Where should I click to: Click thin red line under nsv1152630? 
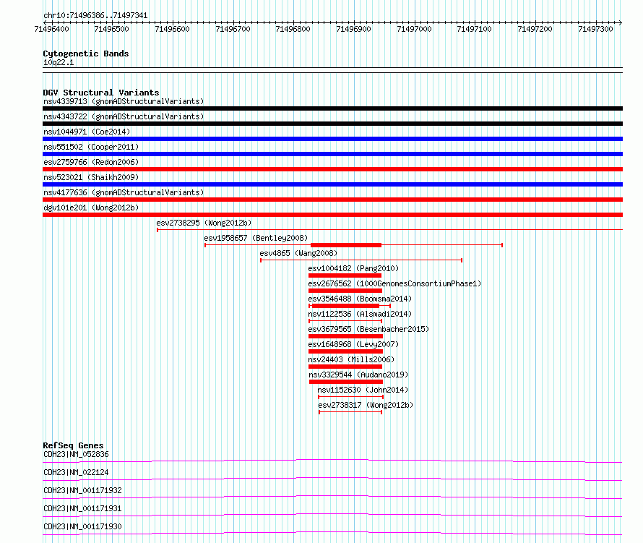[x=350, y=397]
